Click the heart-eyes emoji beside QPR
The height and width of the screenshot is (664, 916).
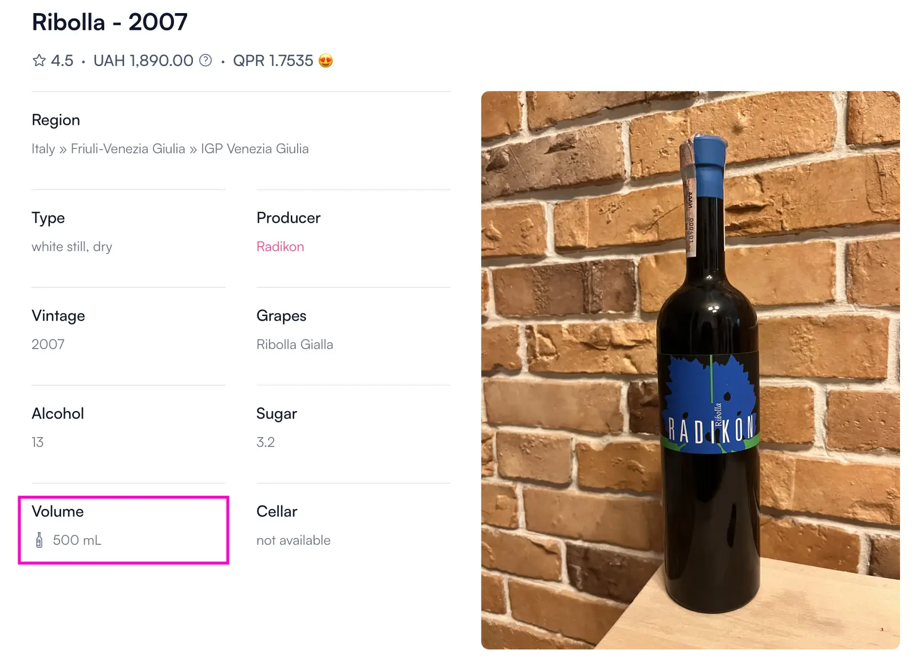(326, 61)
